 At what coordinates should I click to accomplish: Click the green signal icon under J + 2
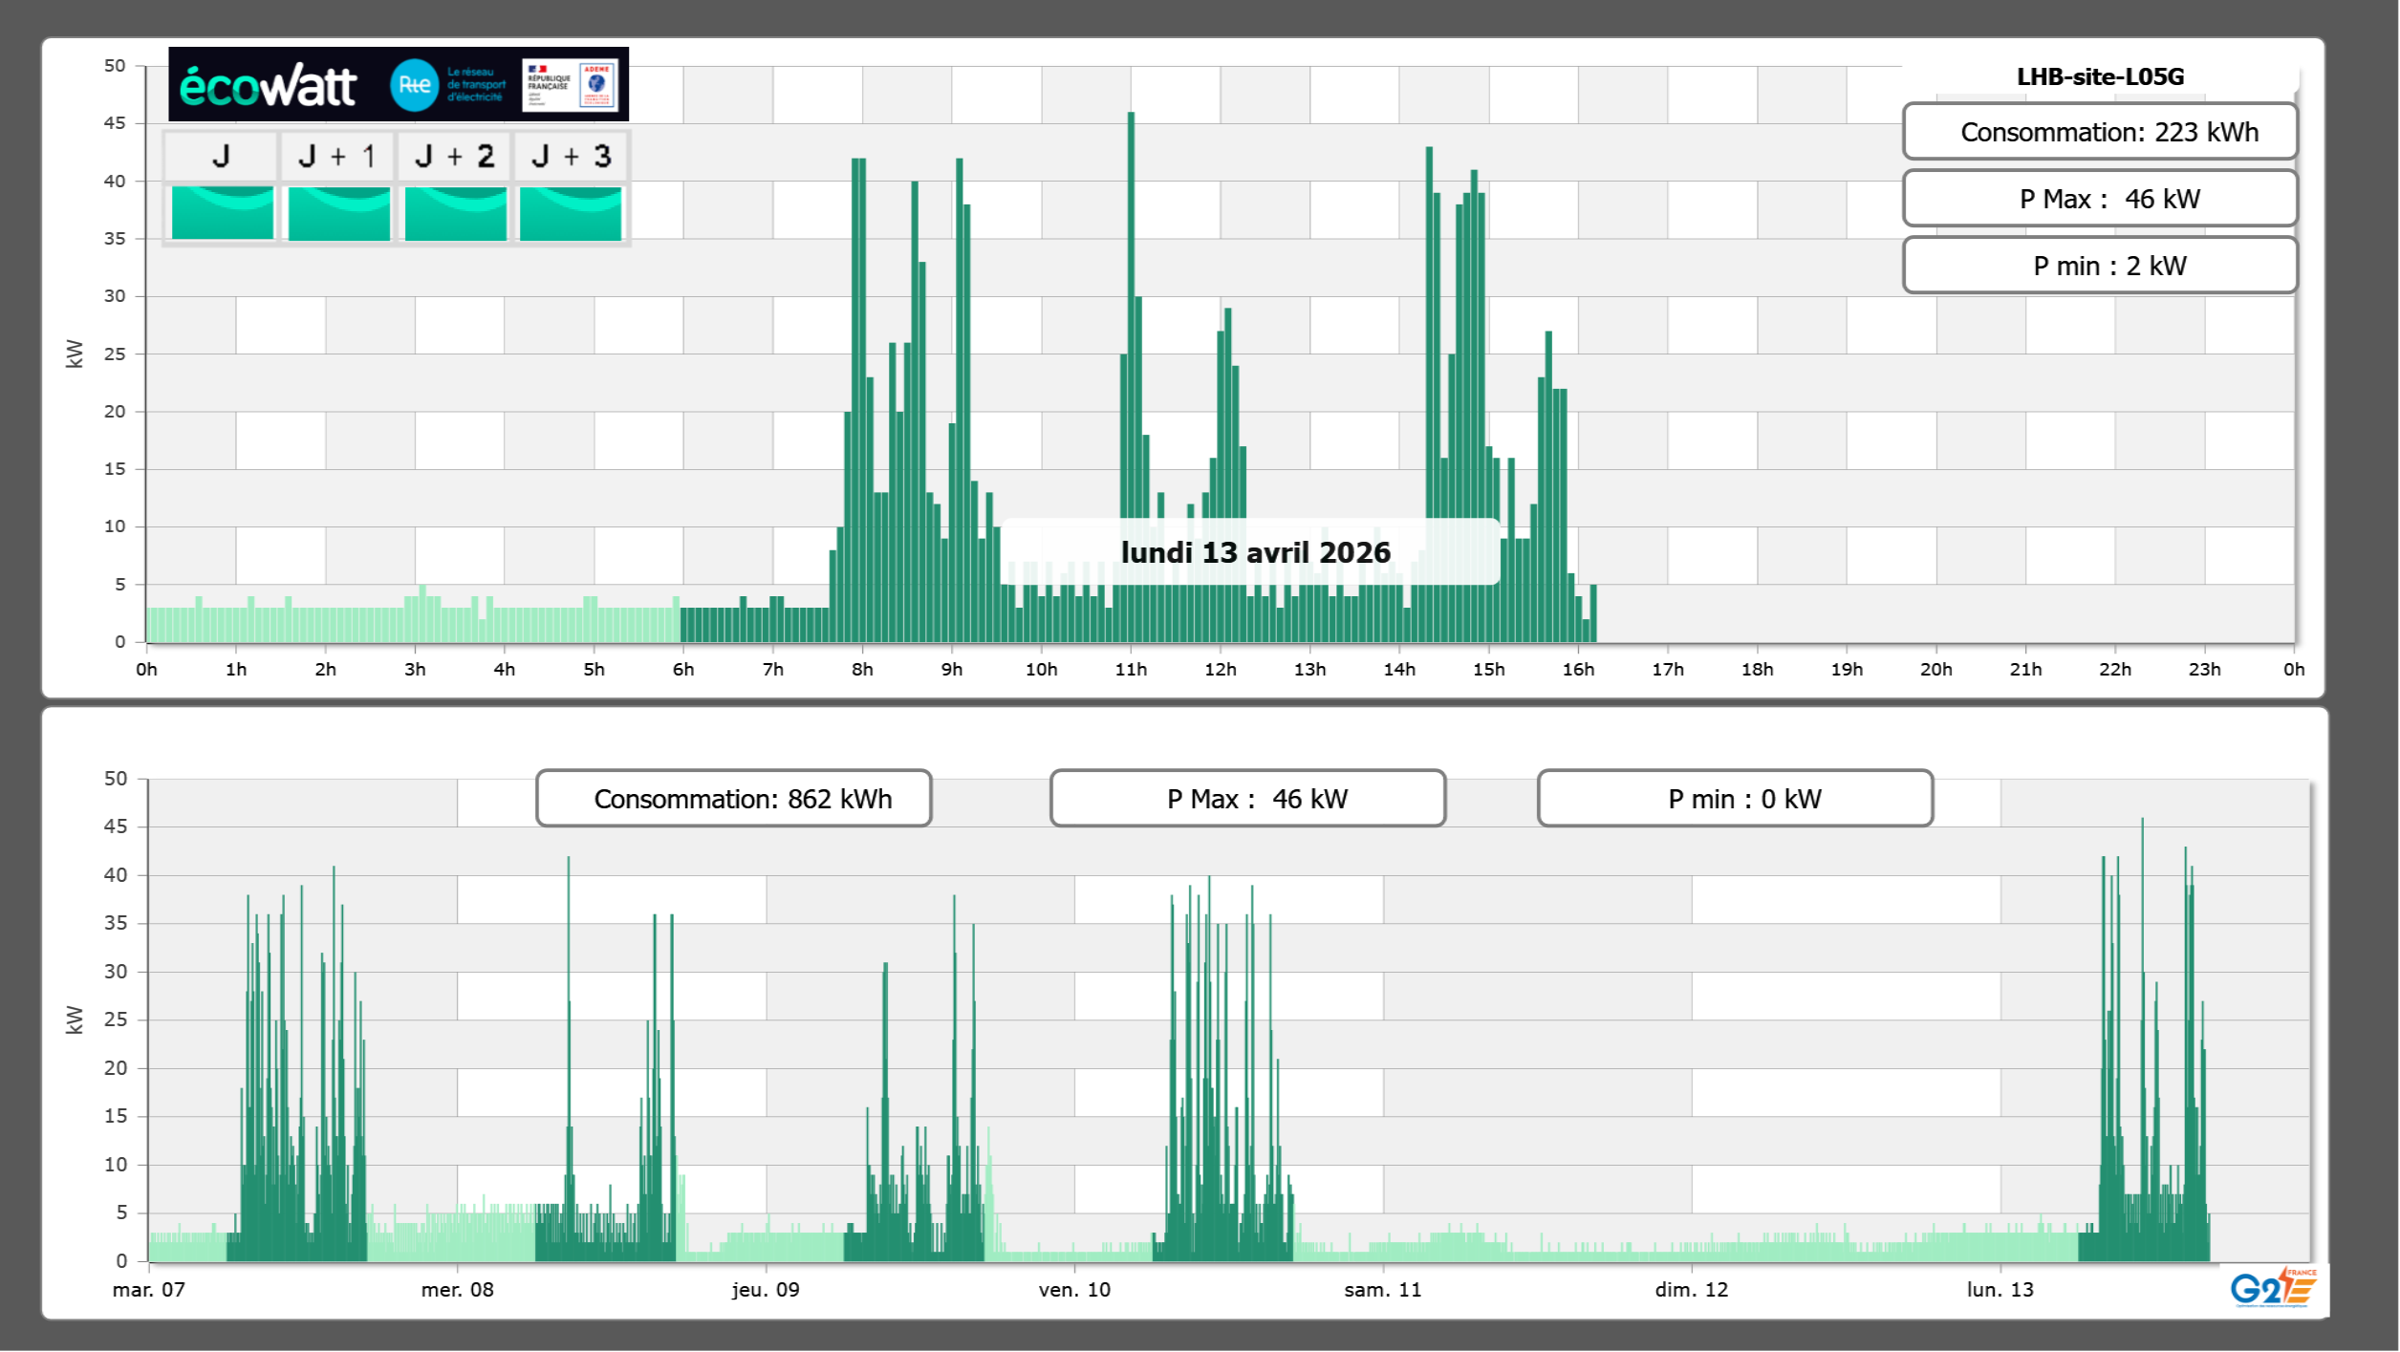coord(455,213)
